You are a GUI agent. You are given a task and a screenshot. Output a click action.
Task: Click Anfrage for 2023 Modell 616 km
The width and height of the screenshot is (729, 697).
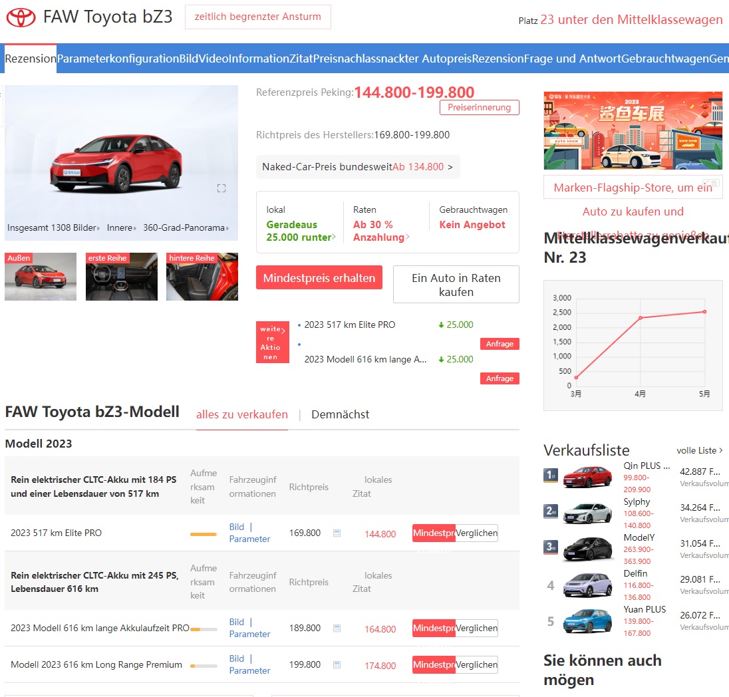pyautogui.click(x=500, y=378)
